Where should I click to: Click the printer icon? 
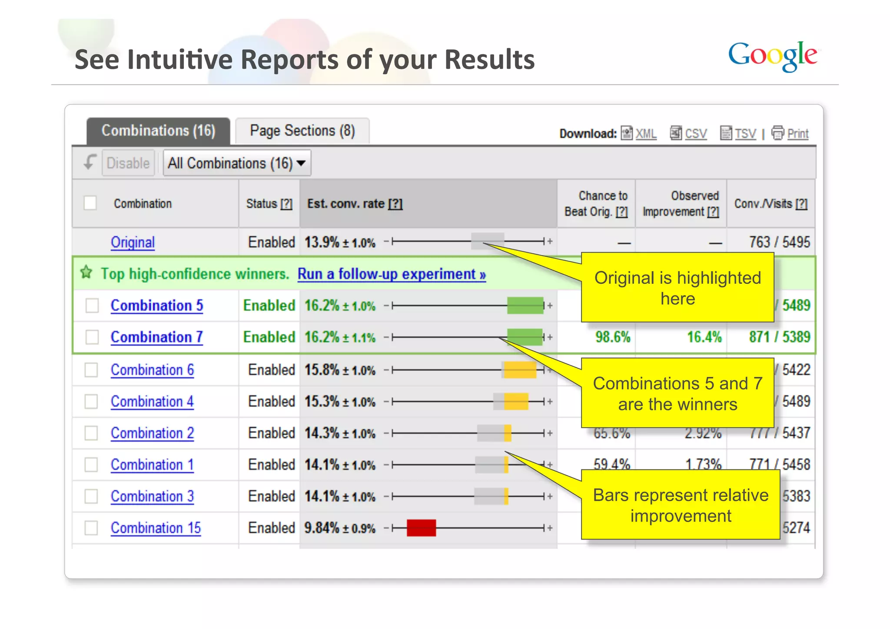(778, 133)
